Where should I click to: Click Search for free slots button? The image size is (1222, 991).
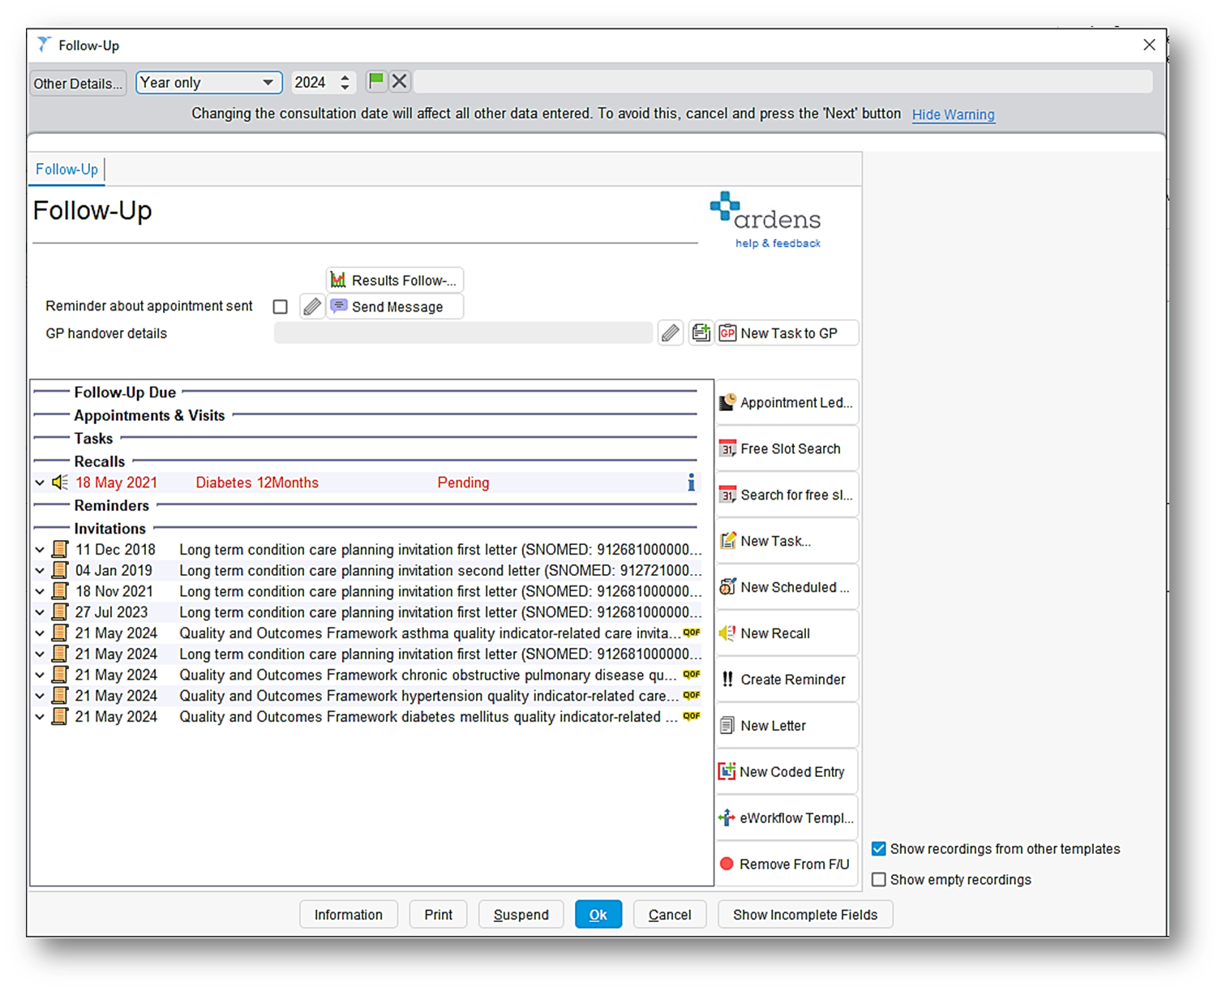787,495
